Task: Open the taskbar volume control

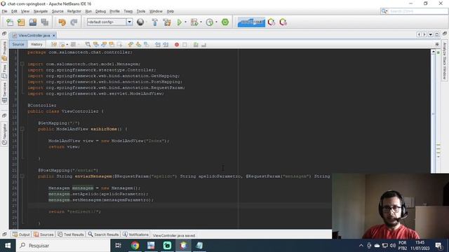Action: tap(393, 246)
